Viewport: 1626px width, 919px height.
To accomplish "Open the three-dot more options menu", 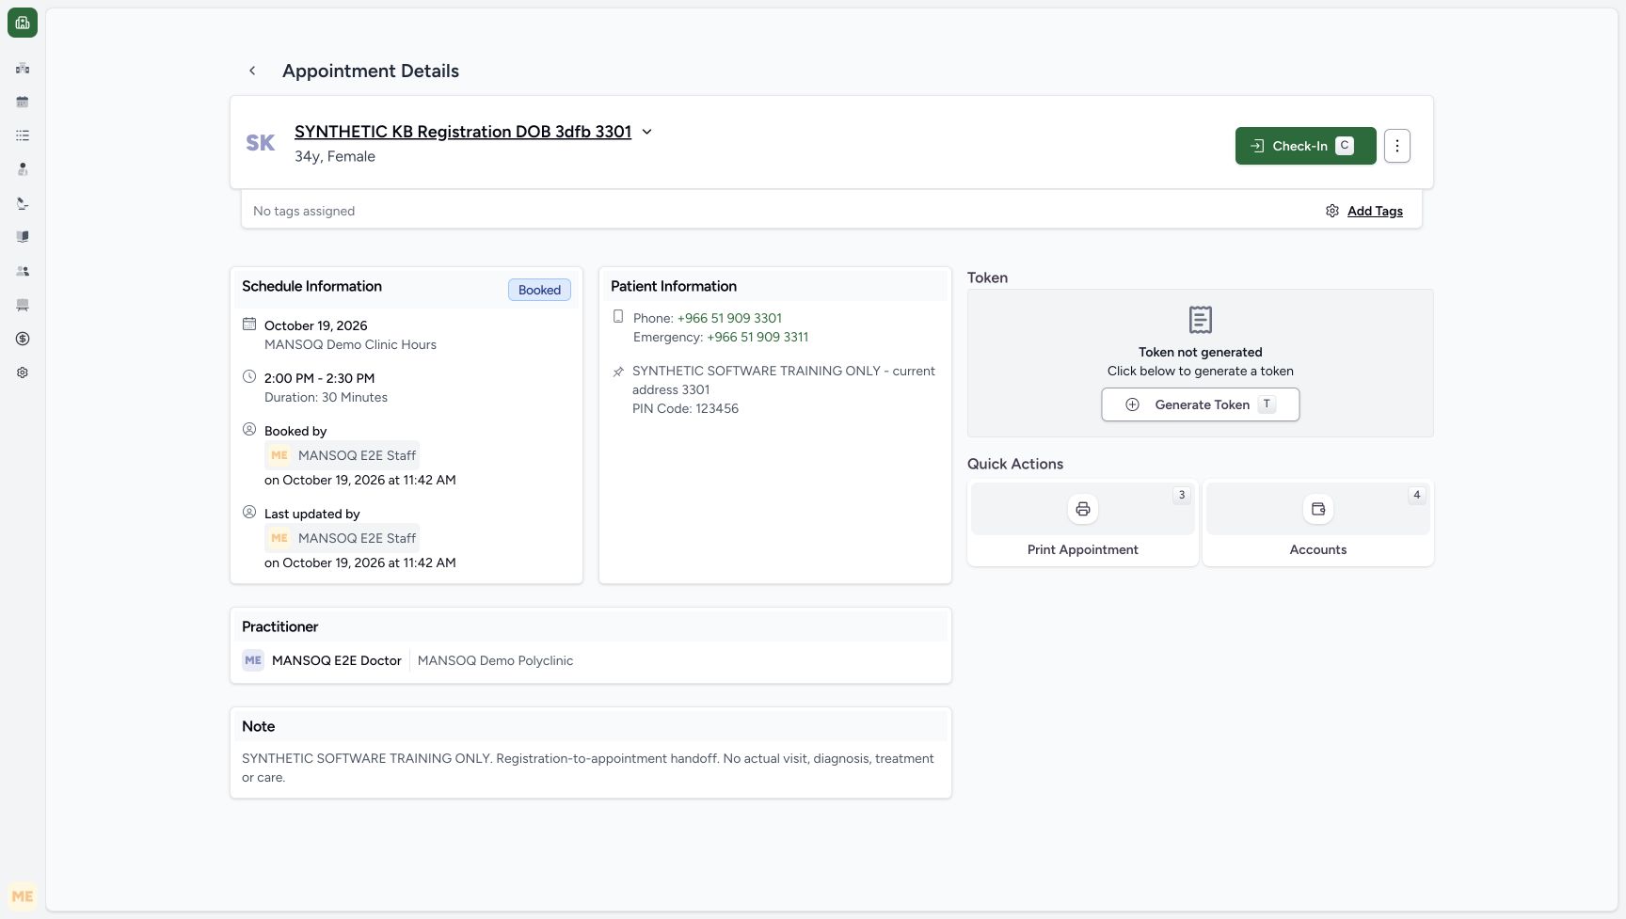I will tap(1397, 146).
